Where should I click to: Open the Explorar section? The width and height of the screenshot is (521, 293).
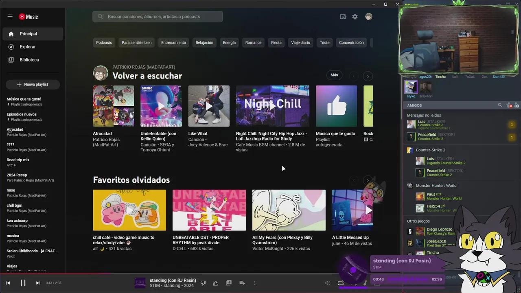[x=33, y=47]
